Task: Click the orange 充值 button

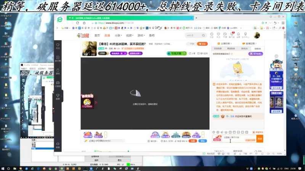Action: click(x=193, y=141)
